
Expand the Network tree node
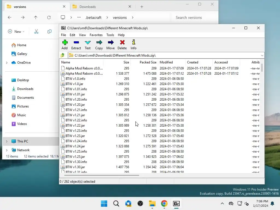coord(7,150)
